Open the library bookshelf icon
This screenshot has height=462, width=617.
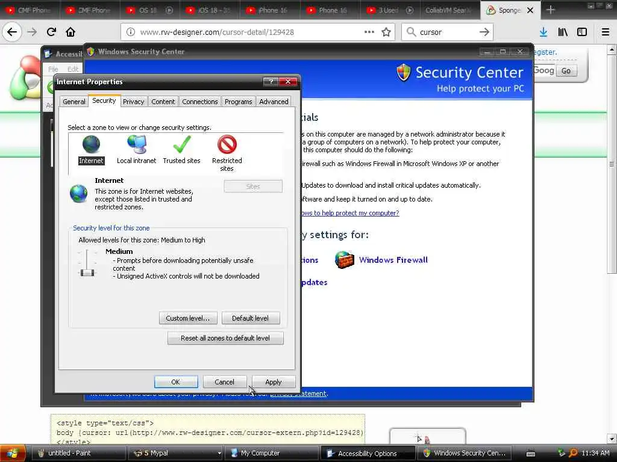[x=563, y=32]
